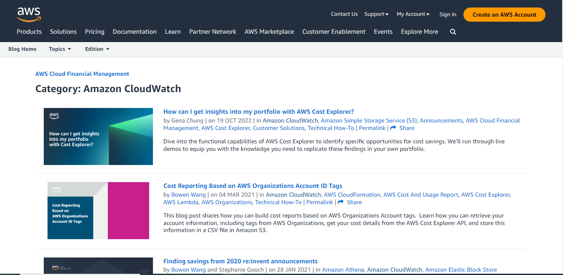Open AWS Marketplace menu item
The image size is (563, 275).
point(269,32)
